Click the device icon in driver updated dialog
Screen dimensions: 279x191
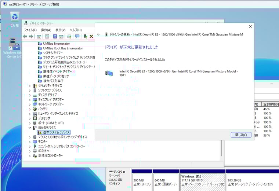[x=109, y=73]
